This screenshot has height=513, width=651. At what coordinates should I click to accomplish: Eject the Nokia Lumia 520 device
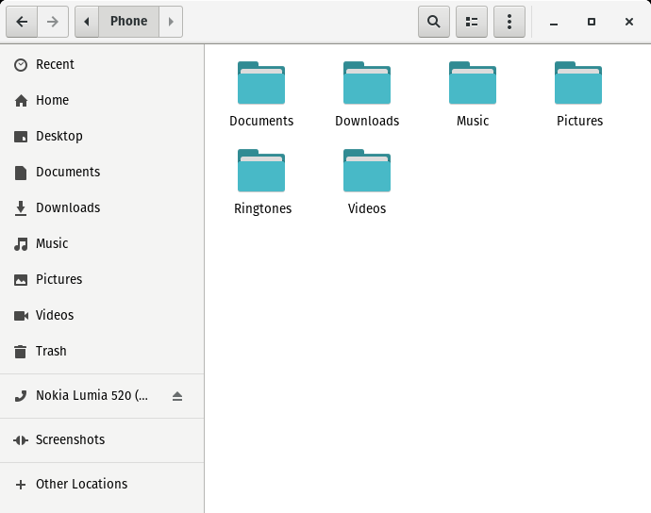[176, 396]
